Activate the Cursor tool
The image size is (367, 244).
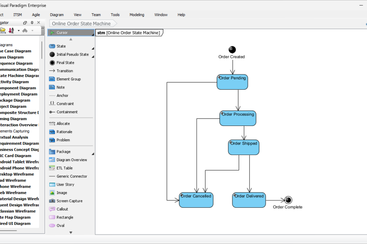(x=63, y=32)
